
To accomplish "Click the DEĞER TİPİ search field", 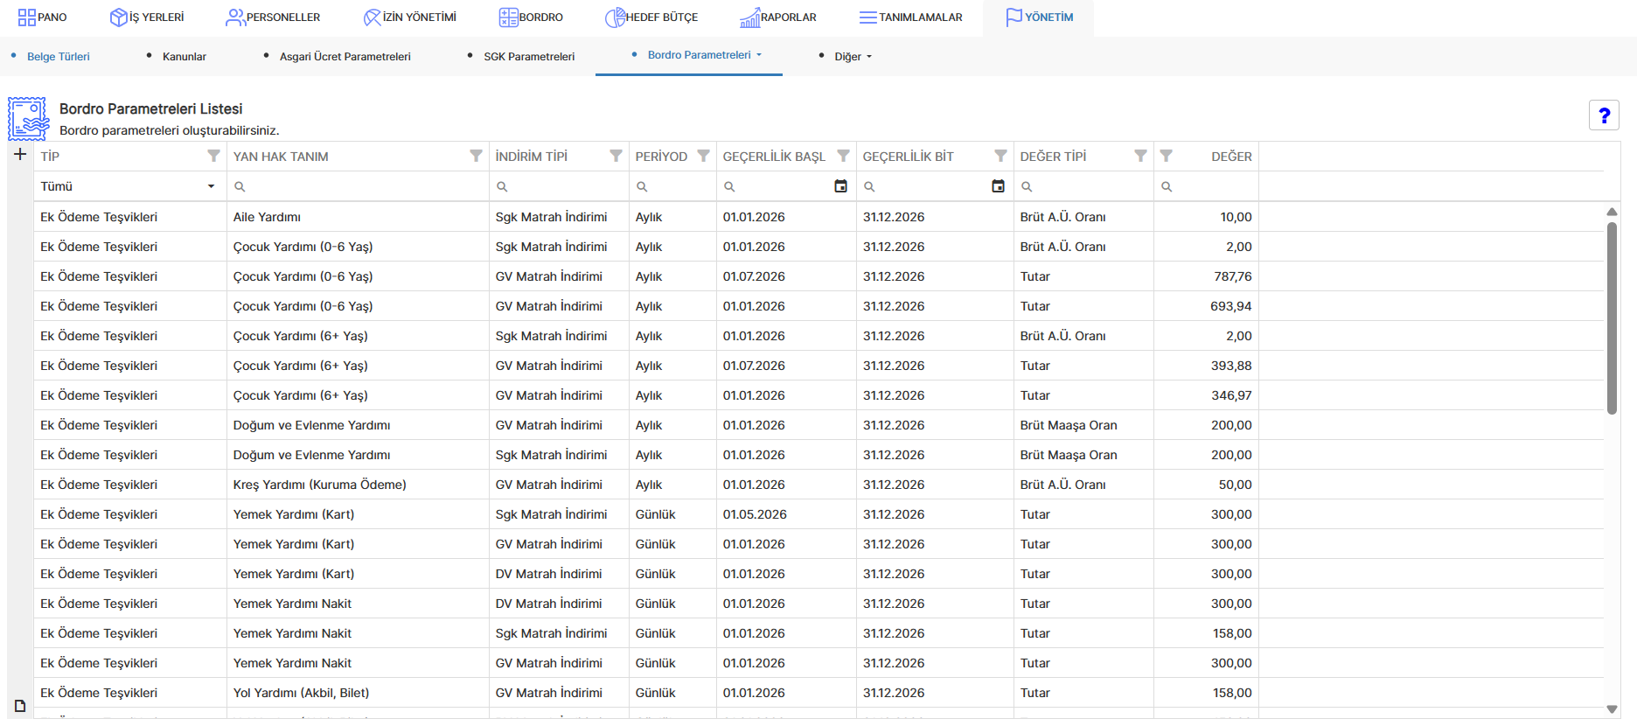I will [x=1084, y=186].
